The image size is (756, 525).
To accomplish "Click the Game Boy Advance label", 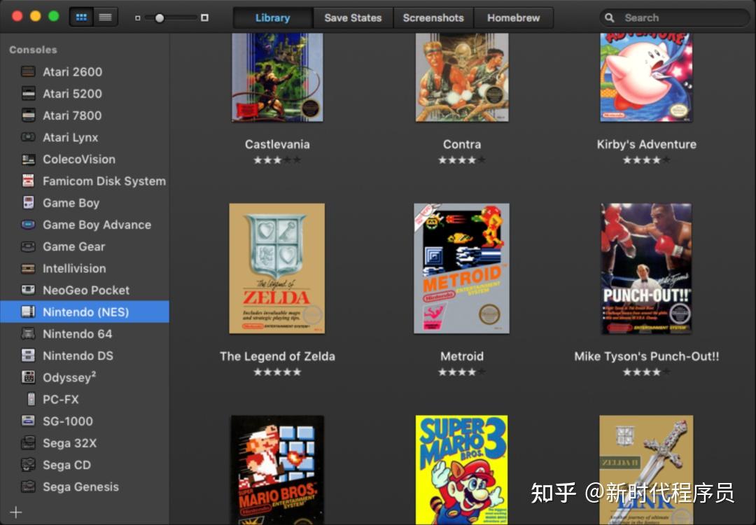I will tap(97, 225).
